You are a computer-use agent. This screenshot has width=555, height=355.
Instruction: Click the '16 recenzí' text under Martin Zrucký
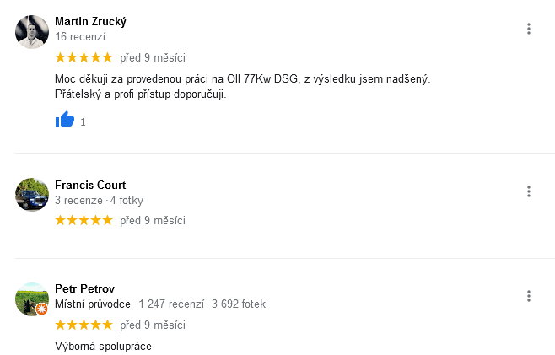tap(80, 37)
